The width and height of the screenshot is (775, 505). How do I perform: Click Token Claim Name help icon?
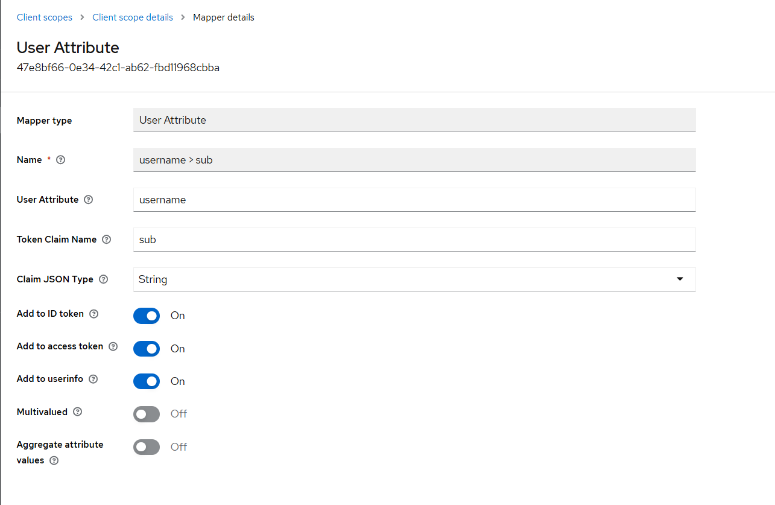(x=107, y=240)
